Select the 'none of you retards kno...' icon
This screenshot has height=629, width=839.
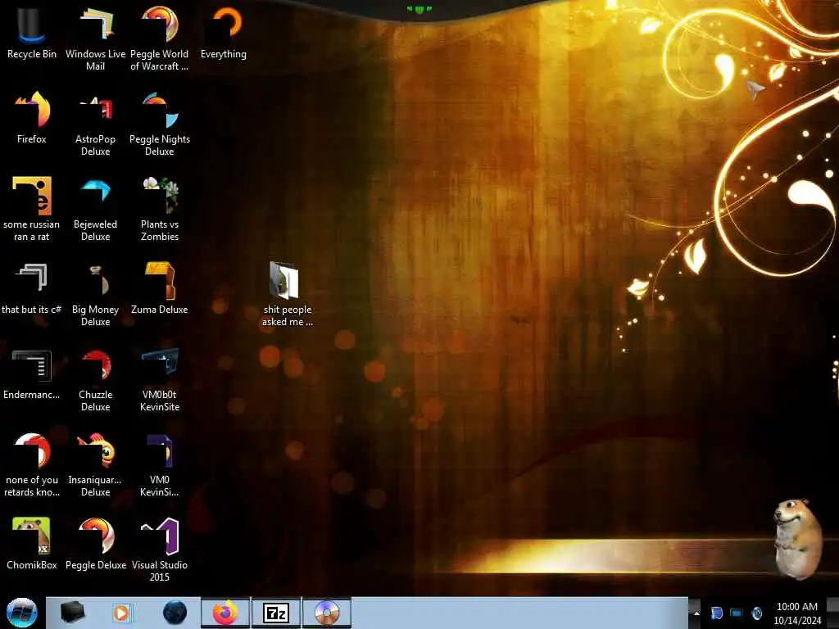click(32, 465)
